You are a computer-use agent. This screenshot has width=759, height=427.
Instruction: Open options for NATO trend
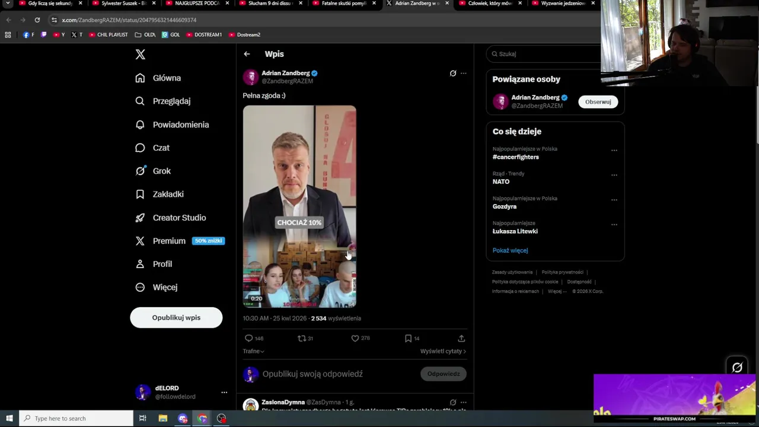[x=614, y=175]
